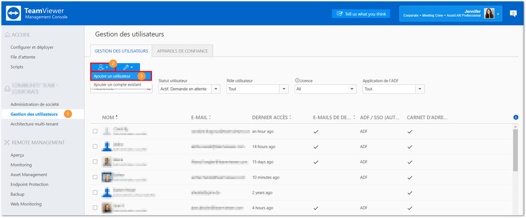Click ADF value in '15 days ago' row

pyautogui.click(x=364, y=162)
